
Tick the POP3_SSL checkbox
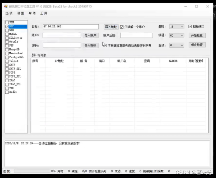point(7,77)
